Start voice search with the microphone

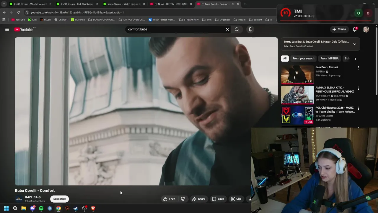pyautogui.click(x=250, y=29)
